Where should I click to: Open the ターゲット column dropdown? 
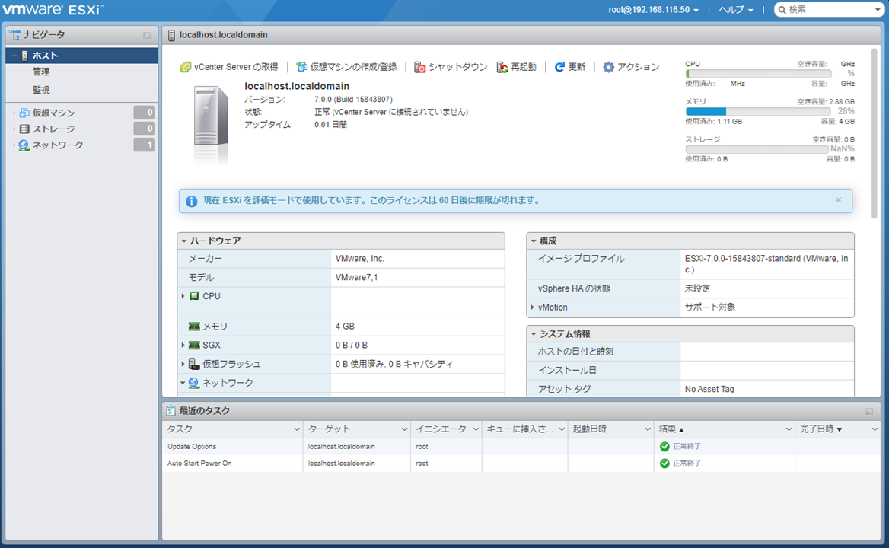pos(404,429)
